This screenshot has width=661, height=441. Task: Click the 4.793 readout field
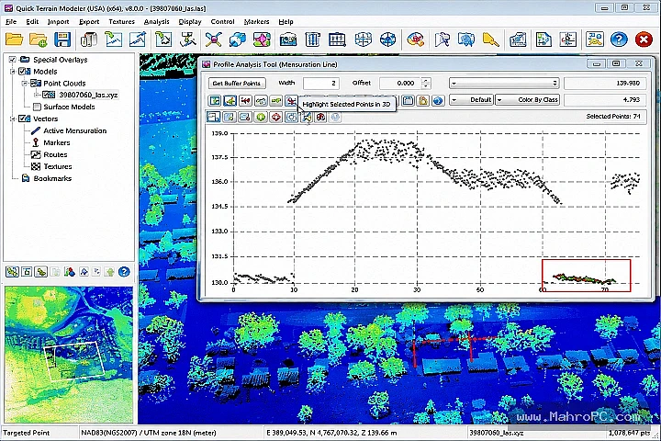click(x=605, y=100)
